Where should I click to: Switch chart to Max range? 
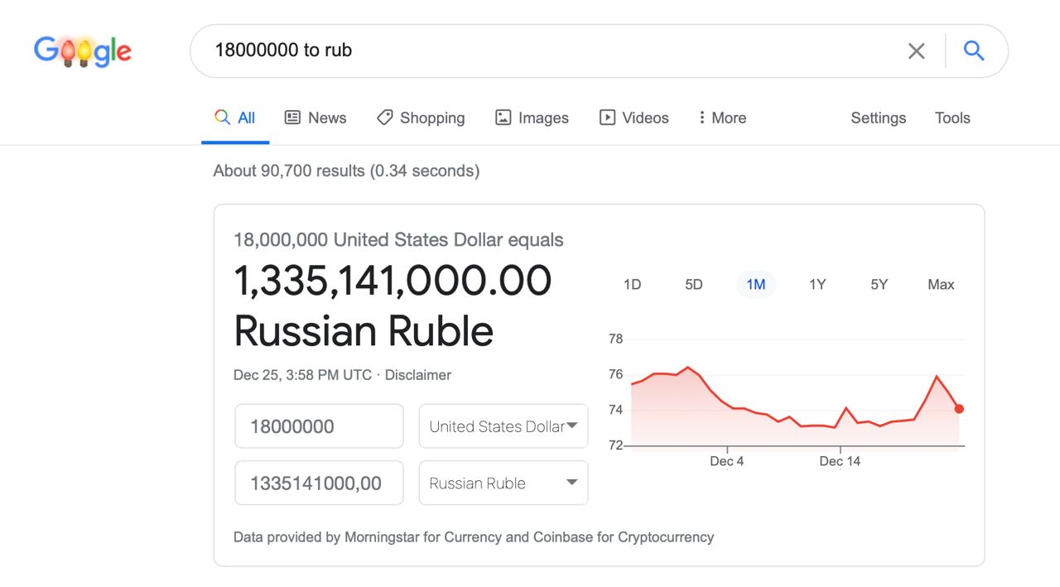click(x=941, y=284)
